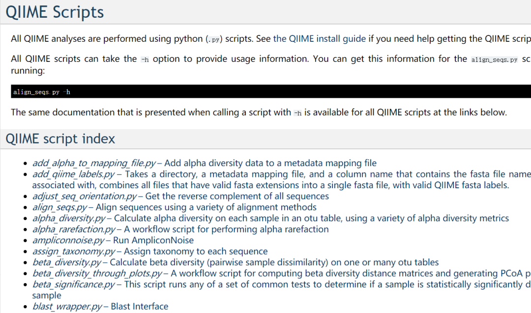
Task: Select the alpha_diversity.py script link
Action: pos(69,218)
